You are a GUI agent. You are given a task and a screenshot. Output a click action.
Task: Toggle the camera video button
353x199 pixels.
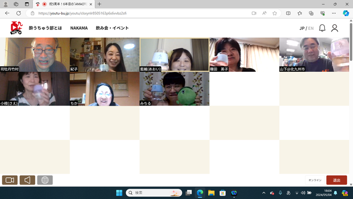tap(10, 180)
